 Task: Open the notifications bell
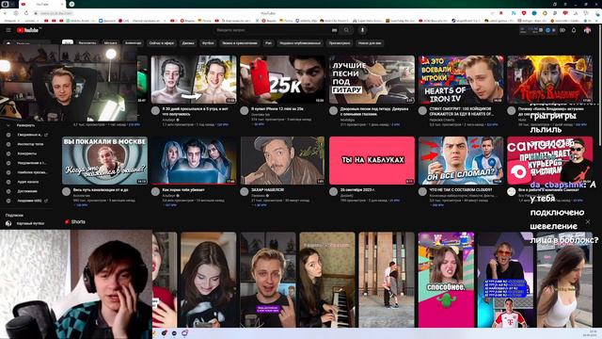coord(574,30)
